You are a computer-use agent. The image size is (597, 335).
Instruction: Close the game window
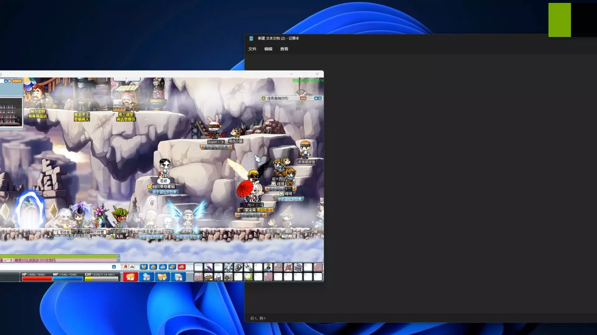coord(317,74)
